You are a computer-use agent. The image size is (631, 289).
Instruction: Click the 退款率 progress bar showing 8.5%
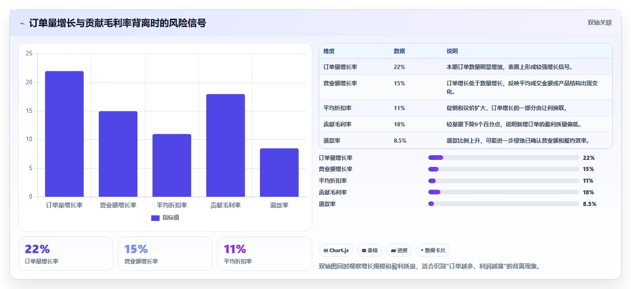[x=504, y=204]
